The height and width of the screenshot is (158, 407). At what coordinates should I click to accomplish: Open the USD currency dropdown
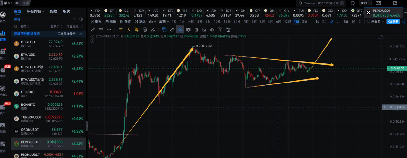point(365,3)
